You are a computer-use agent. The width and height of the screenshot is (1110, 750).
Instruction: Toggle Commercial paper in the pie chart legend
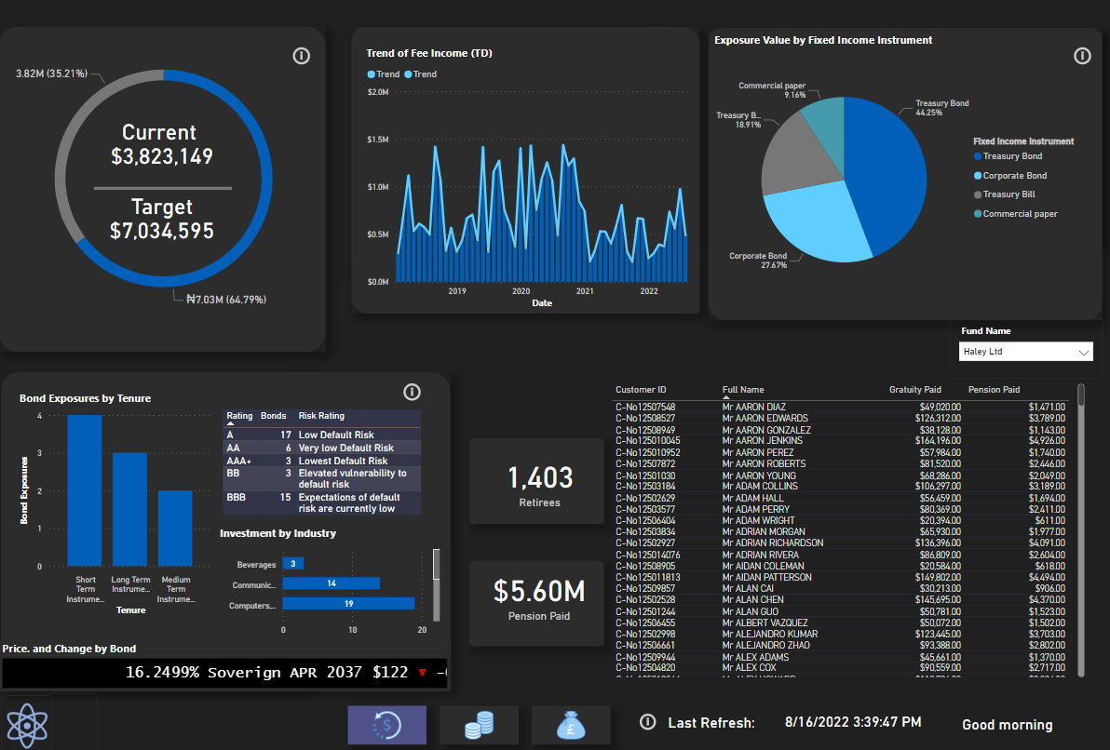[x=1019, y=214]
